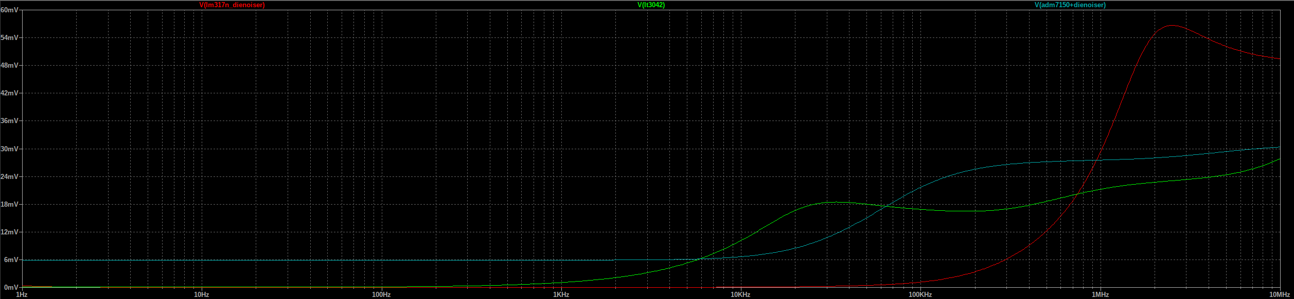Click the 10Hz frequency axis label
Screen dimensions: 1294x299
click(201, 295)
